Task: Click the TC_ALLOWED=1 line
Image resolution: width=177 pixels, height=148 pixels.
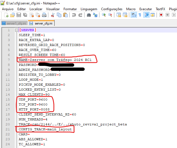Action: pyautogui.click(x=32, y=144)
